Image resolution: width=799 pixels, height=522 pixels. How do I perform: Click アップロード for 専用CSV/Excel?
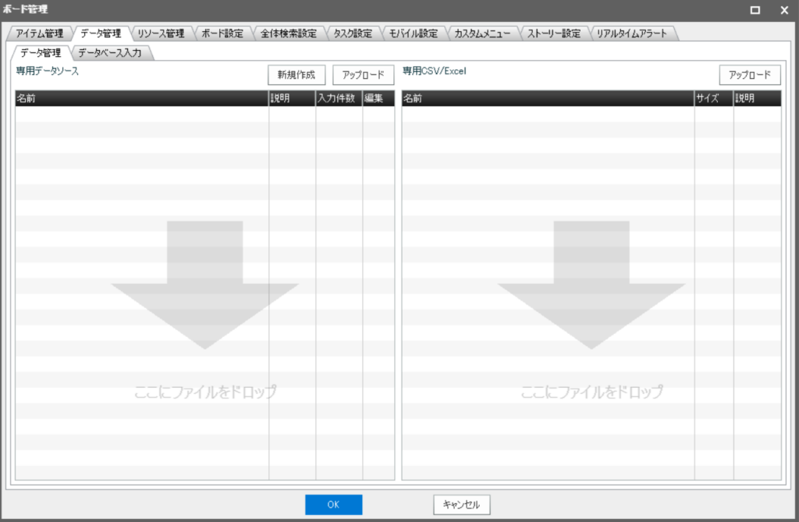point(749,75)
